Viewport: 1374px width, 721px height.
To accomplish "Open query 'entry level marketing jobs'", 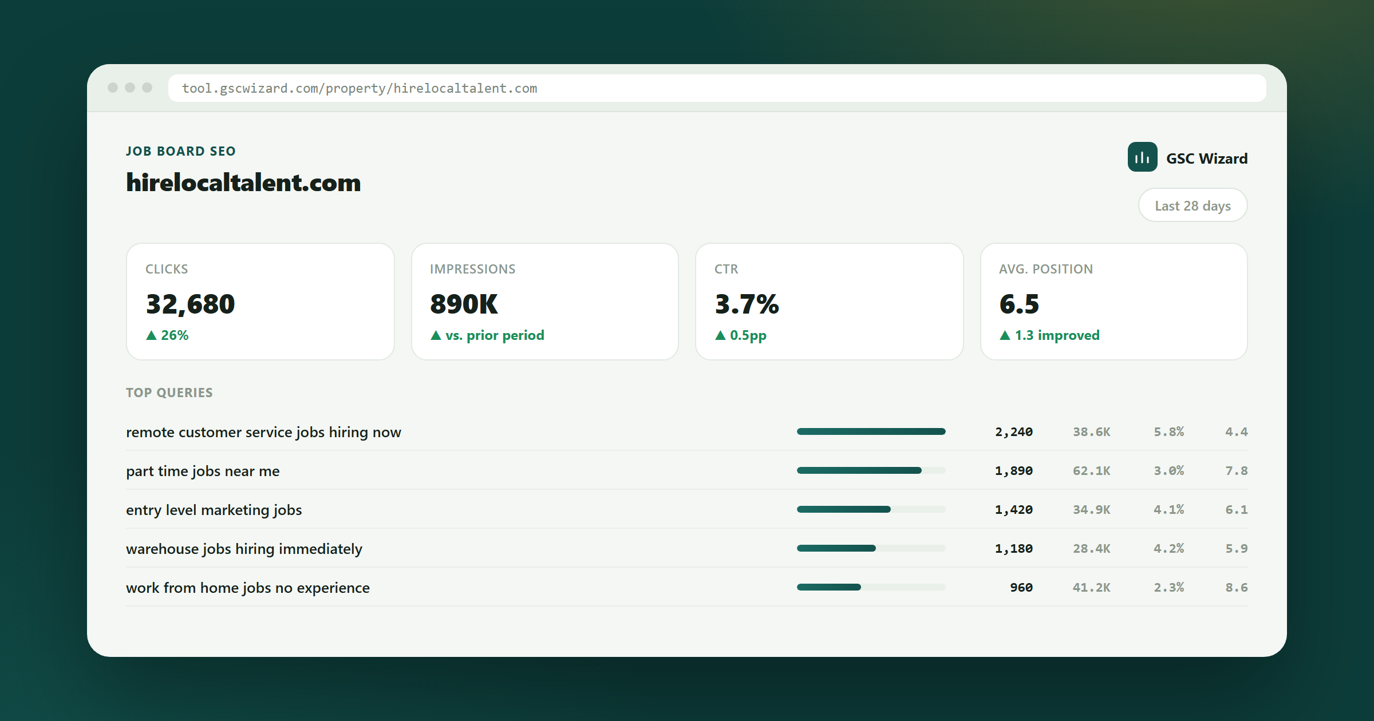I will pyautogui.click(x=214, y=510).
